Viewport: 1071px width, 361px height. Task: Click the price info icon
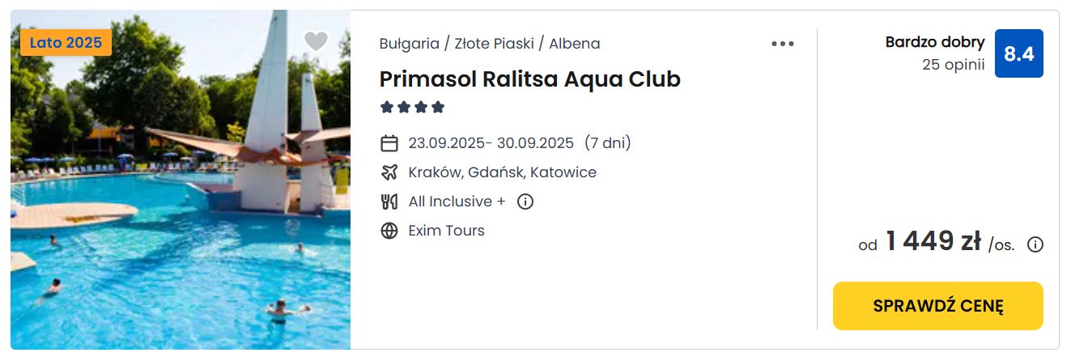pos(1035,244)
